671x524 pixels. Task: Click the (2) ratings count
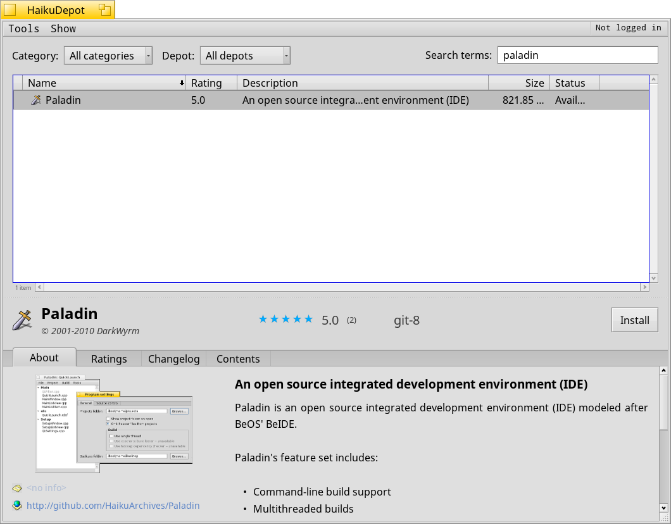[351, 320]
